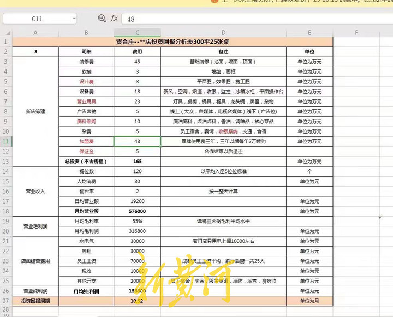Open the Name Box dropdown arrow
Viewport: 393px width, 317px height.
pos(74,19)
